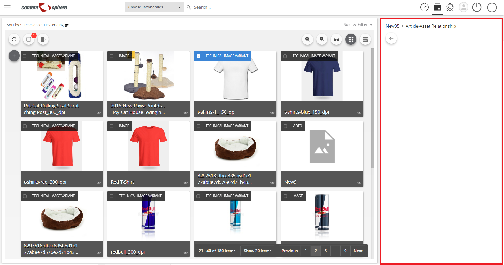Go to page 3
Image resolution: width=504 pixels, height=265 pixels.
click(x=326, y=251)
